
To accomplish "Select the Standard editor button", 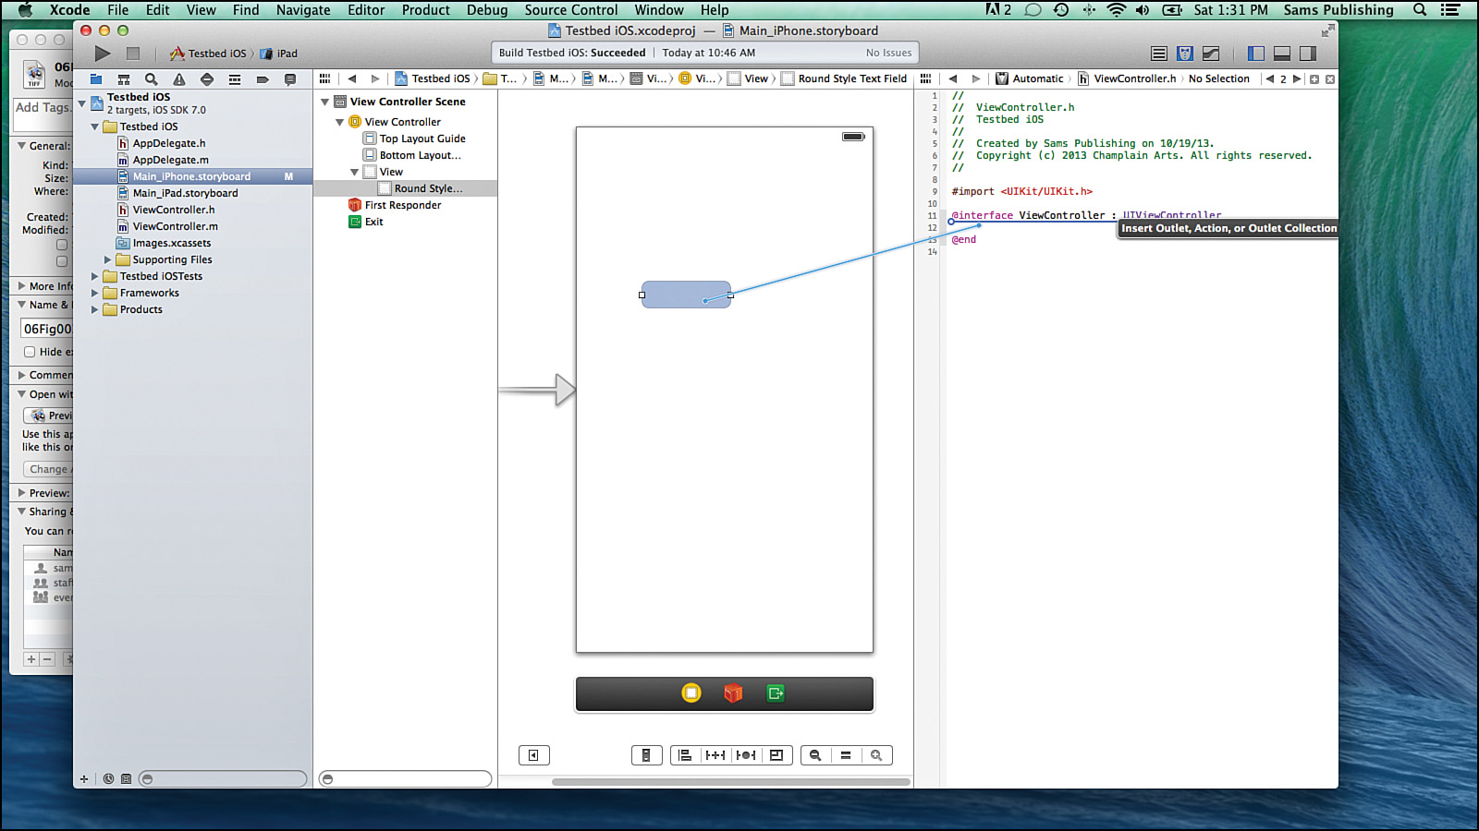I will click(x=1159, y=54).
